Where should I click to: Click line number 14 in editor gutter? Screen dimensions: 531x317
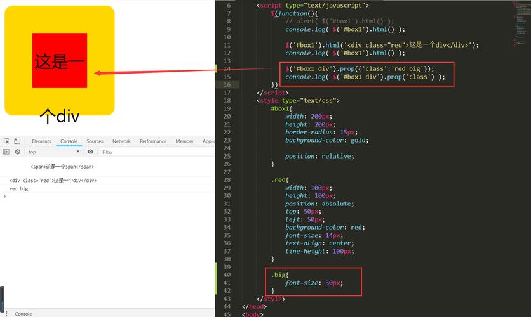[227, 68]
